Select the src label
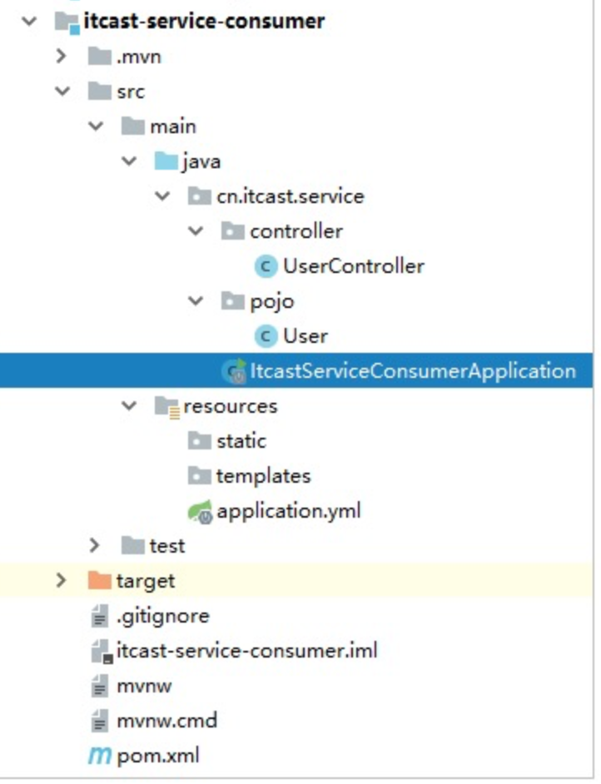Viewport: 601px width, 784px height. [131, 92]
